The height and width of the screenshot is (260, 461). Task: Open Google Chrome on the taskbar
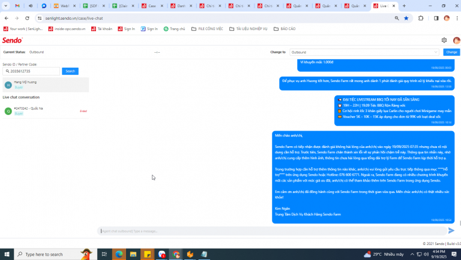[x=176, y=254]
